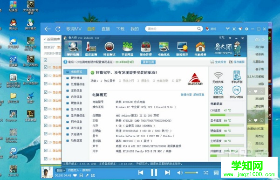Click share icon next to current song
Image resolution: width=280 pixels, height=180 pixels.
pyautogui.click(x=93, y=175)
